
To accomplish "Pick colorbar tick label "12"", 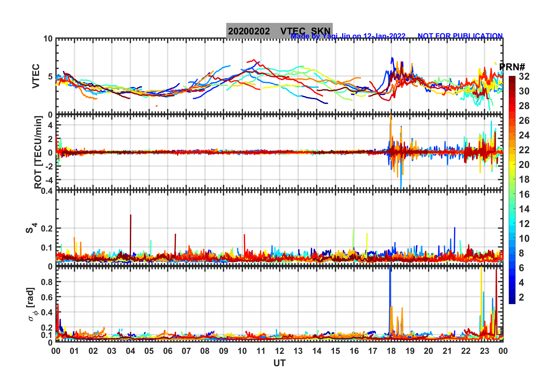I will pos(524,224).
